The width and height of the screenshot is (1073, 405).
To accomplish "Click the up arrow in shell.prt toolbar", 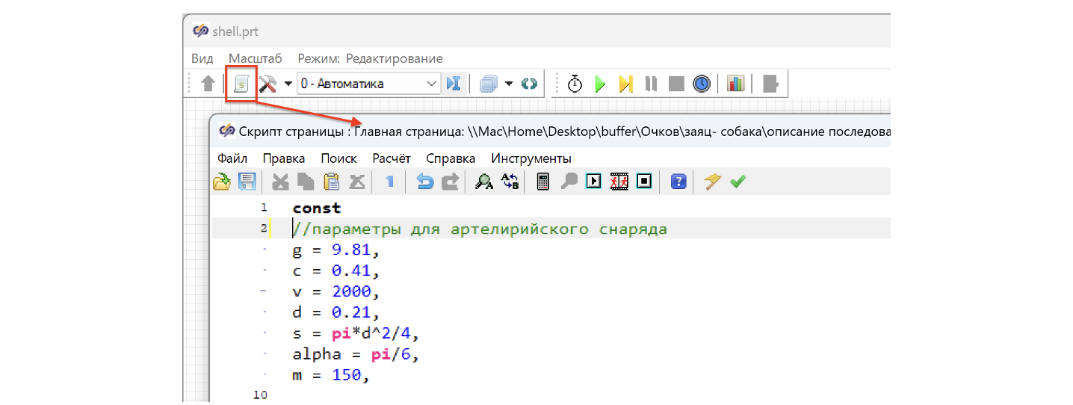I will click(x=208, y=84).
